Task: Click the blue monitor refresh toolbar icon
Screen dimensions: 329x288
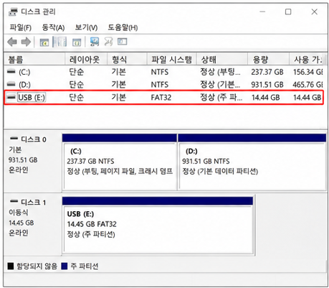Action: coord(95,42)
